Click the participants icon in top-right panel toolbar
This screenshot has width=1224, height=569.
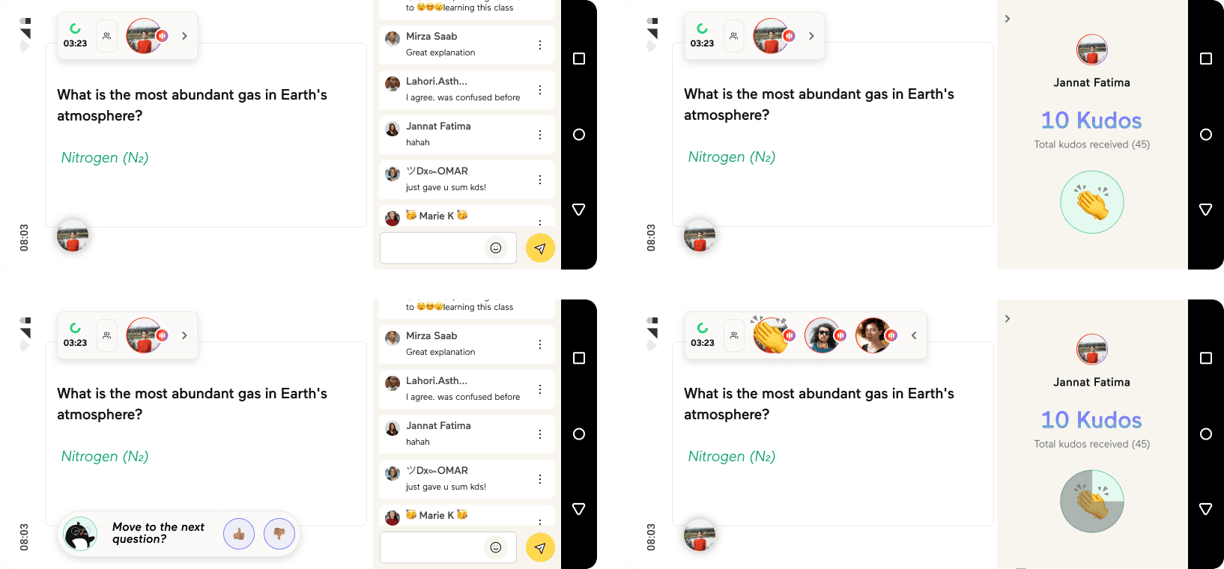pyautogui.click(x=734, y=36)
